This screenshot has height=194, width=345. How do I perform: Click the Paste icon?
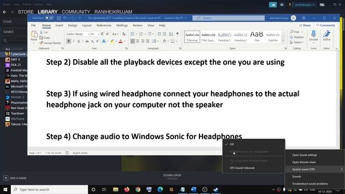click(x=34, y=34)
